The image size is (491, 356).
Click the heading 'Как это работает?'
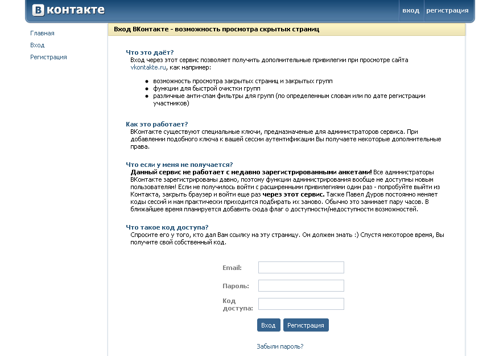[157, 124]
